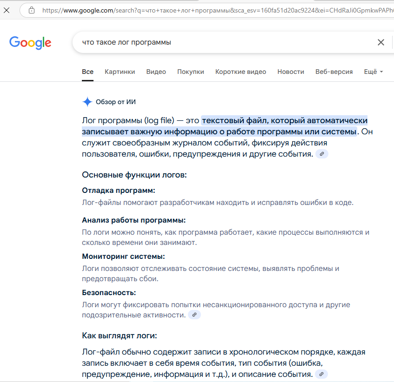This screenshot has width=394, height=382.
Task: Open source link icon after описание события
Action: pos(321,374)
